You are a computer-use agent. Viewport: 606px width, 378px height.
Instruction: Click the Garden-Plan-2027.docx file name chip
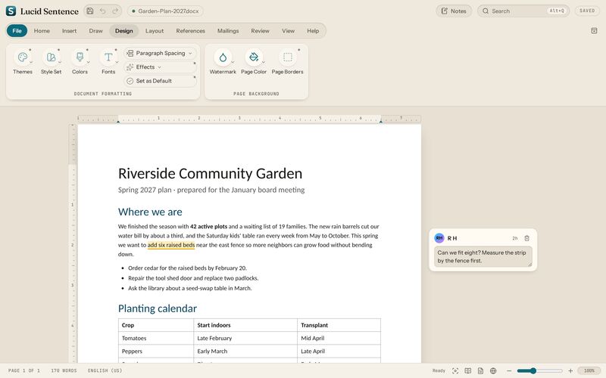(x=165, y=11)
